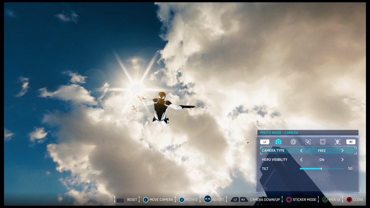The image size is (370, 208).
Task: Click the touchpad Reset icon
Action: click(120, 200)
